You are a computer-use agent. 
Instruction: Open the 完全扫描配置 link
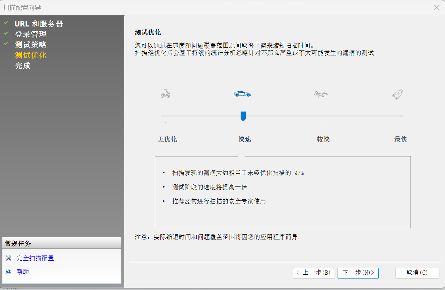35,258
